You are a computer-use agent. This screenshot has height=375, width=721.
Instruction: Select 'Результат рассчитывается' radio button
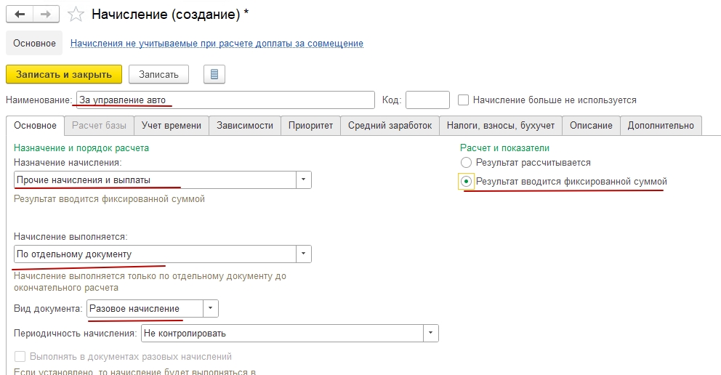click(x=467, y=163)
